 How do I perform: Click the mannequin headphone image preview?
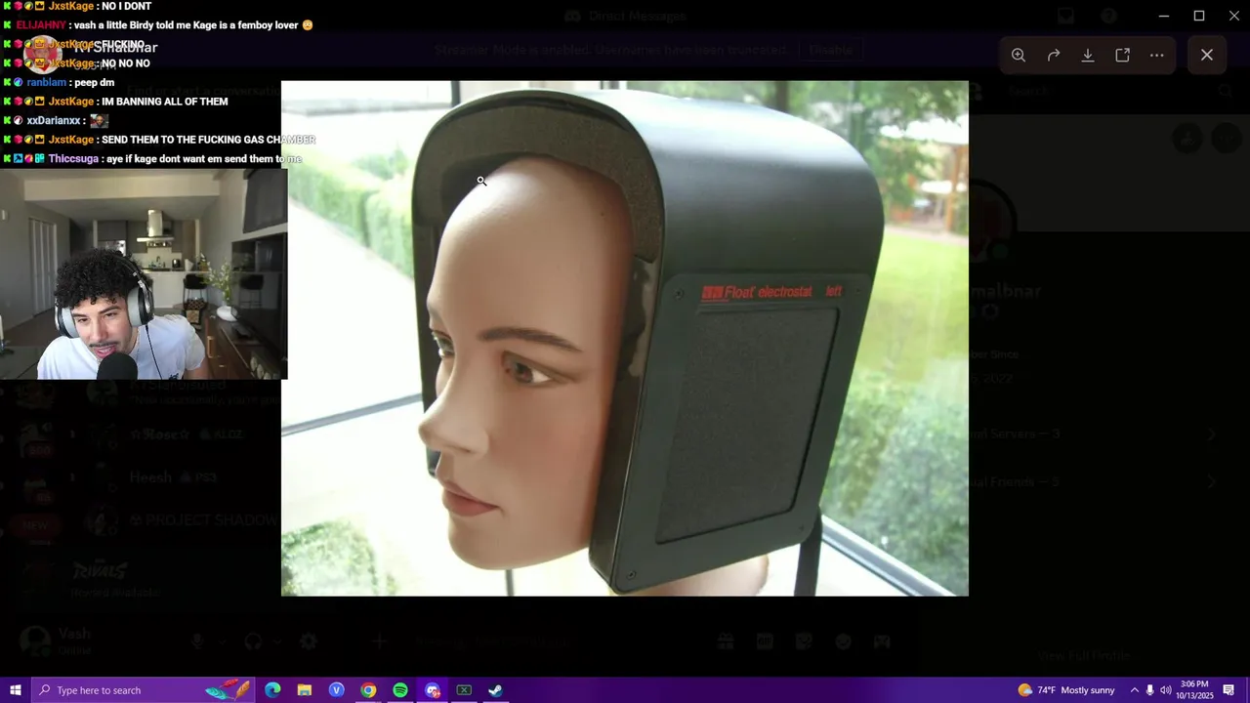(x=625, y=338)
